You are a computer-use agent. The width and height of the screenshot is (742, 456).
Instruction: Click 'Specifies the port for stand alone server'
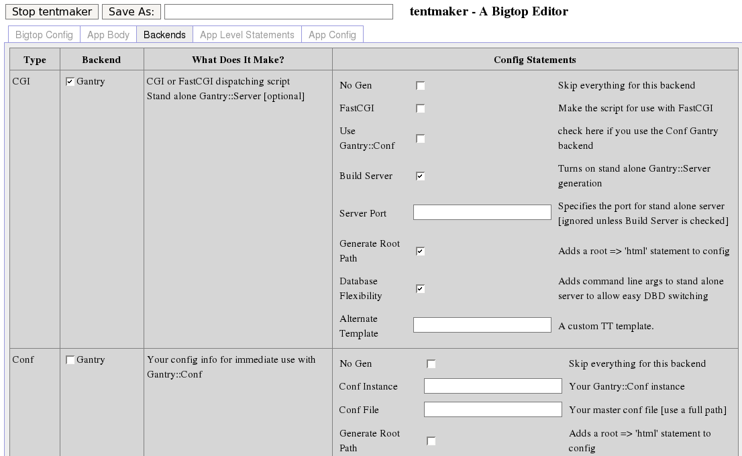tap(641, 207)
